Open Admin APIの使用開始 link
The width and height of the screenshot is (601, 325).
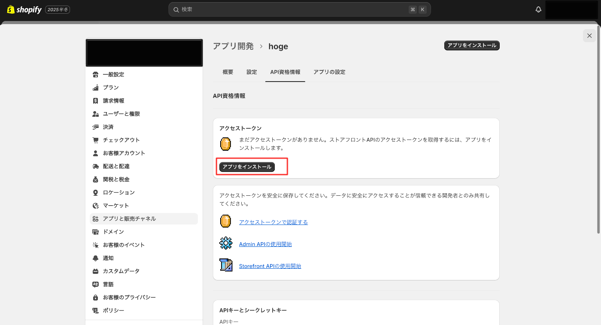tap(265, 244)
